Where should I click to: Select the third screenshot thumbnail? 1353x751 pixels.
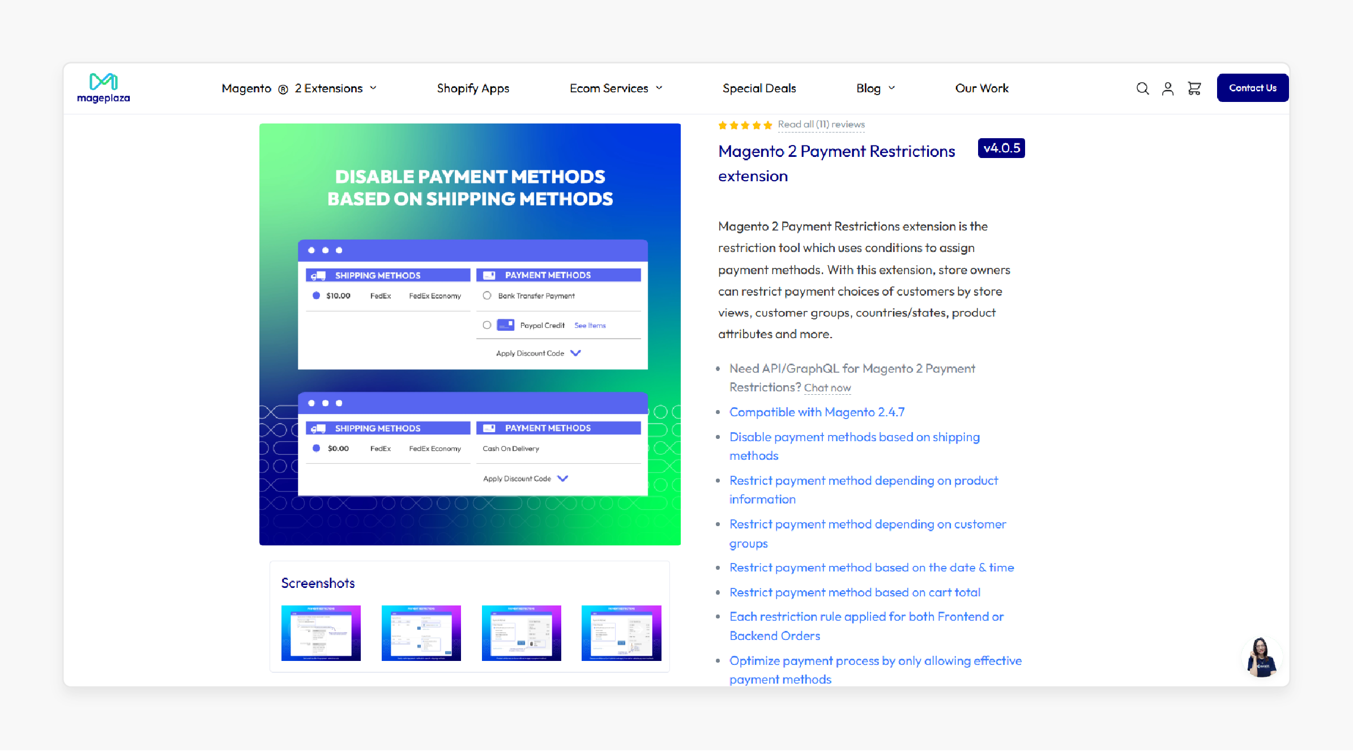(522, 633)
